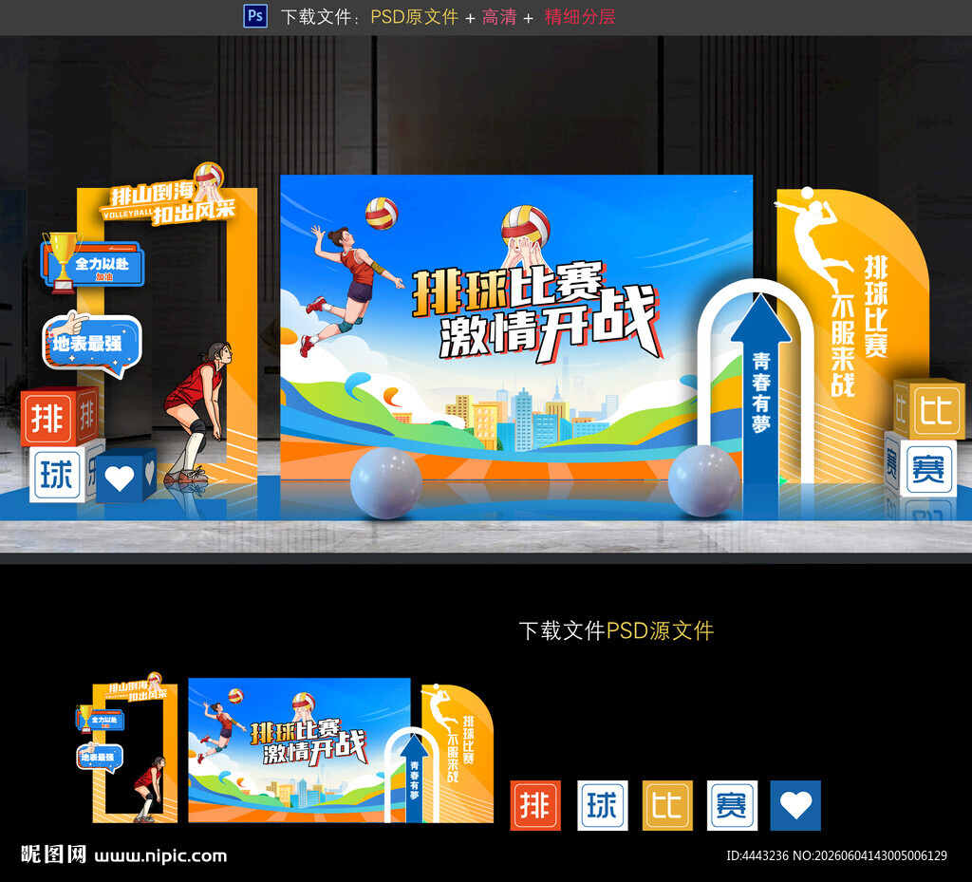Screen dimensions: 972x882
Task: Click the 3D orange '排' cube
Action: click(60, 417)
